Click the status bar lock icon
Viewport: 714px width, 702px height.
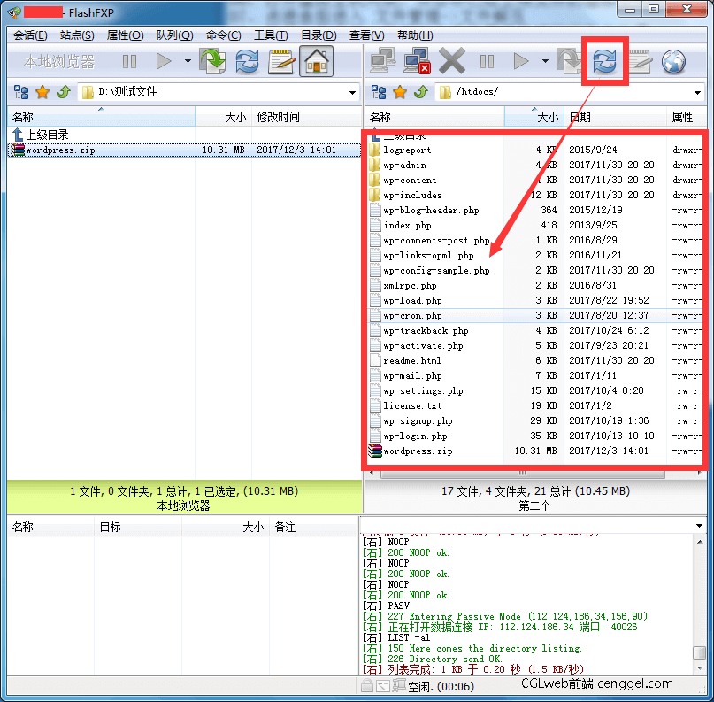coord(367,685)
